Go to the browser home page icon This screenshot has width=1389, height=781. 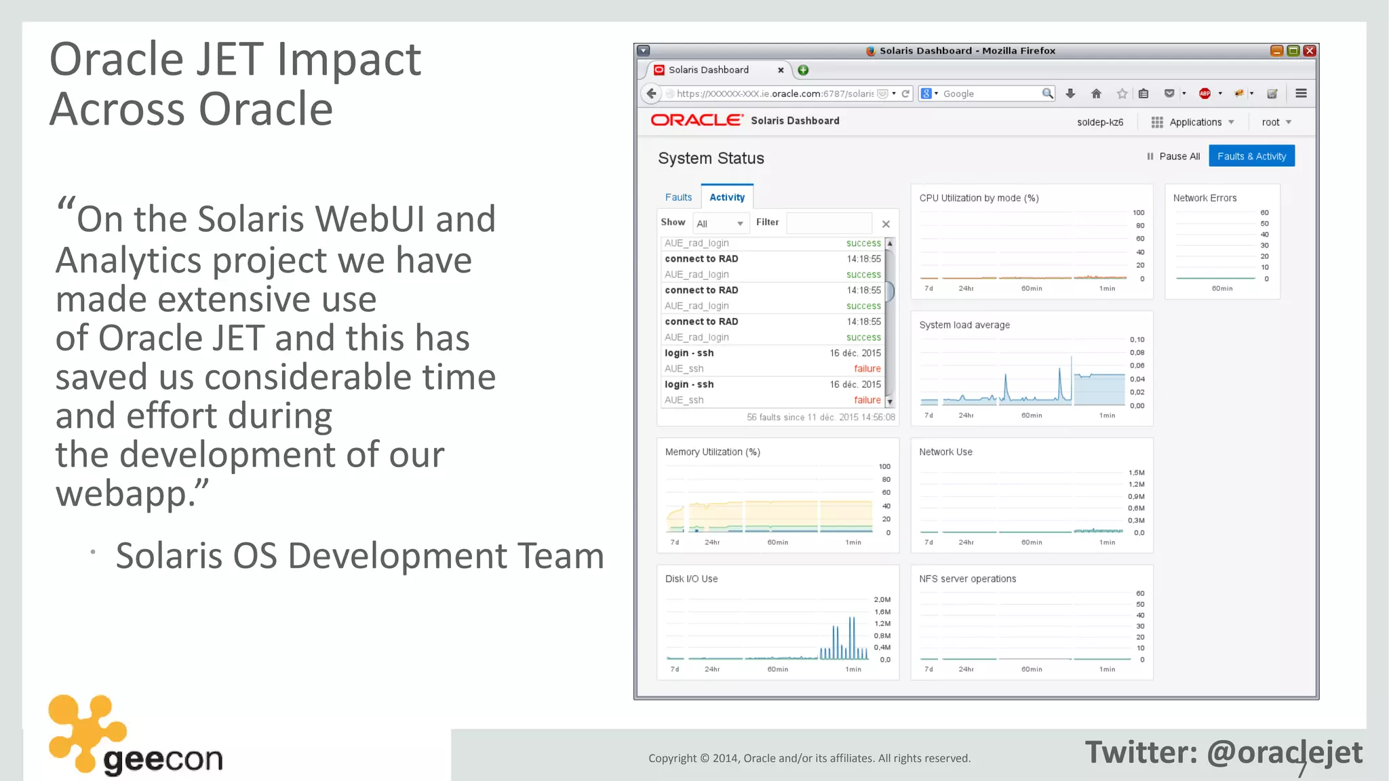(x=1096, y=94)
